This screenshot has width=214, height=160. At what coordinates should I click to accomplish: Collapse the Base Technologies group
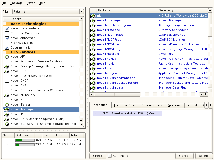(5, 24)
